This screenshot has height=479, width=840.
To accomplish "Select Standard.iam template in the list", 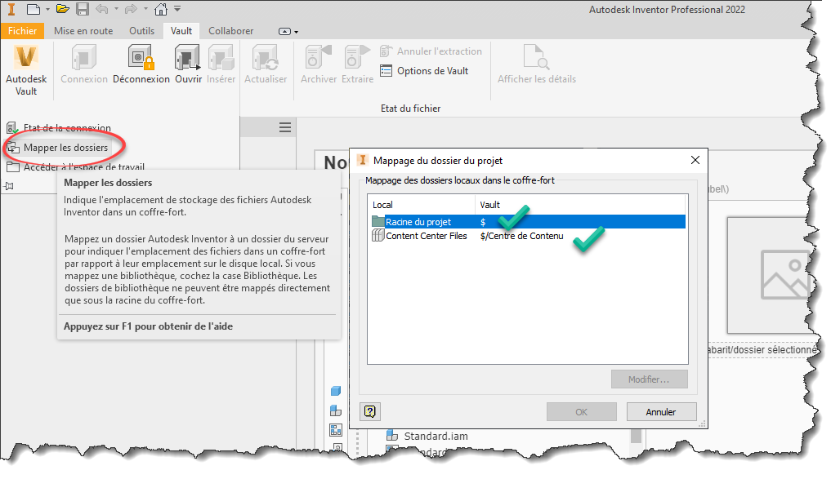I will pyautogui.click(x=427, y=437).
